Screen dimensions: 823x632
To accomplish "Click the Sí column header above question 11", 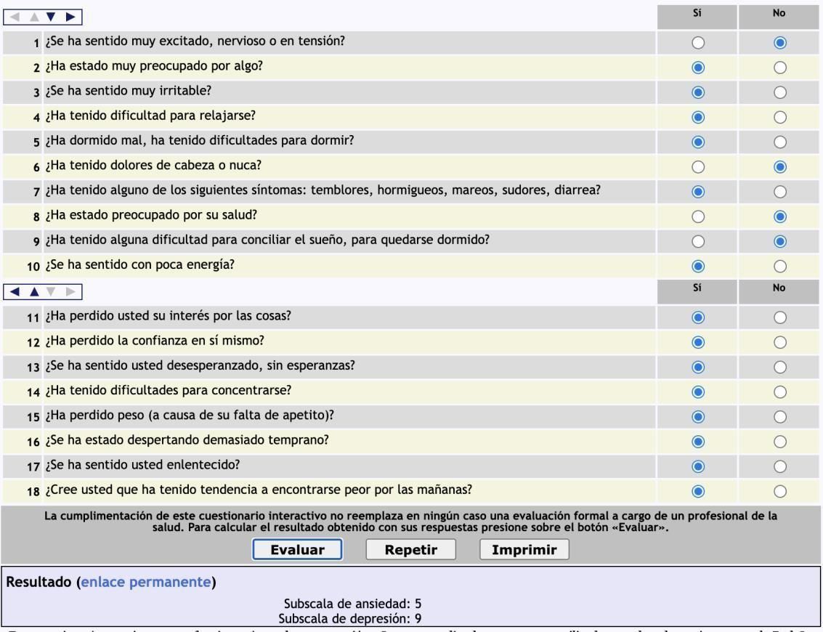I will pos(697,292).
